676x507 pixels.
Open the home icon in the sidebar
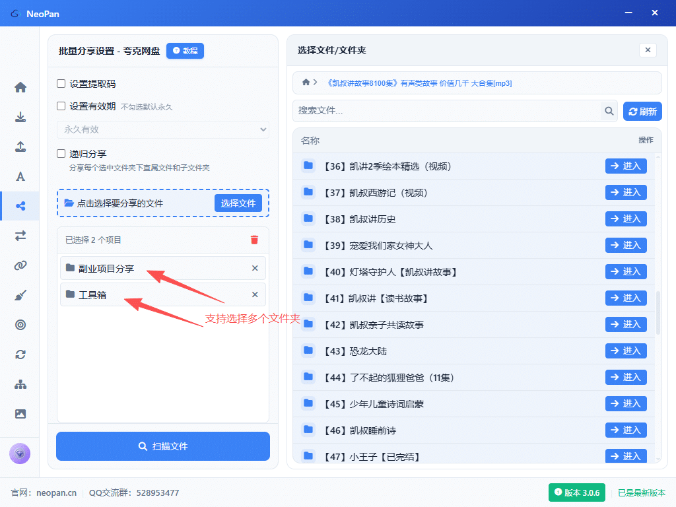pos(20,87)
